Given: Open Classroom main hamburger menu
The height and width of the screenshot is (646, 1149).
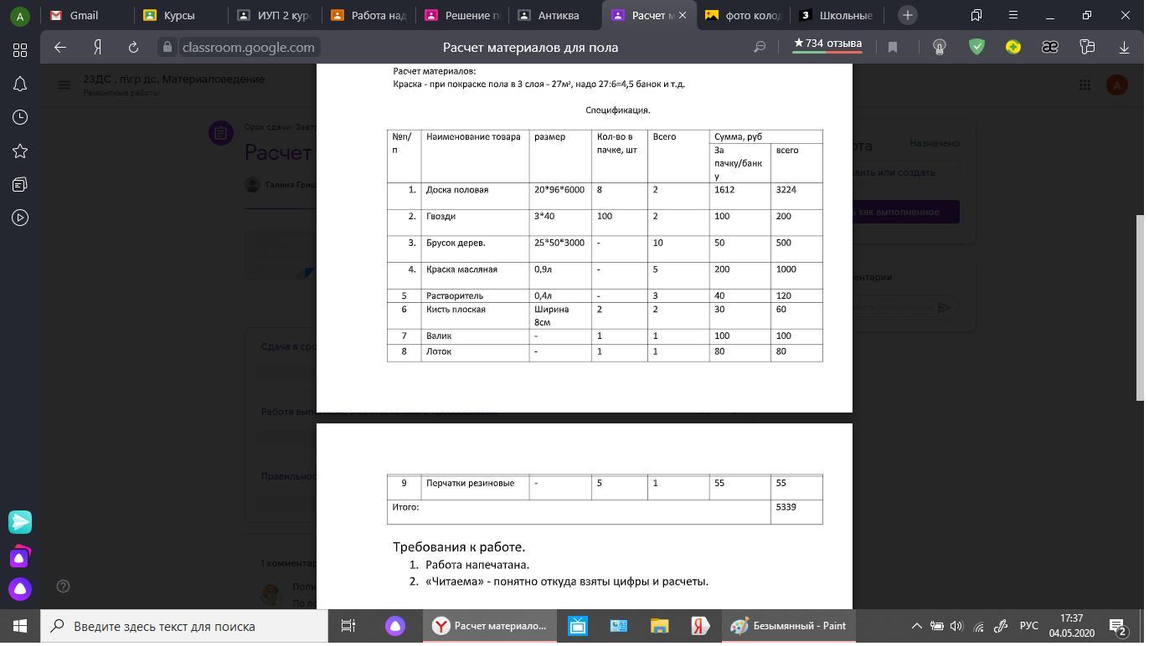Looking at the screenshot, I should click(x=64, y=85).
